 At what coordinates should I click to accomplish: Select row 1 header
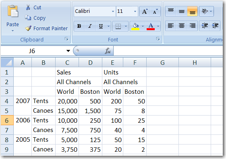click(7, 72)
